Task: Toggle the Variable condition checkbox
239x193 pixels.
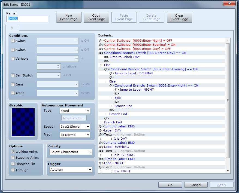Action: click(13, 59)
